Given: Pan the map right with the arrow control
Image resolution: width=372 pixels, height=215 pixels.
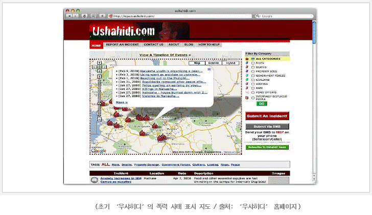Looking at the screenshot, I should tap(105, 67).
